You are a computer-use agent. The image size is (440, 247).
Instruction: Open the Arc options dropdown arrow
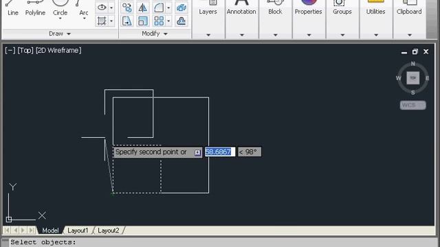84,19
